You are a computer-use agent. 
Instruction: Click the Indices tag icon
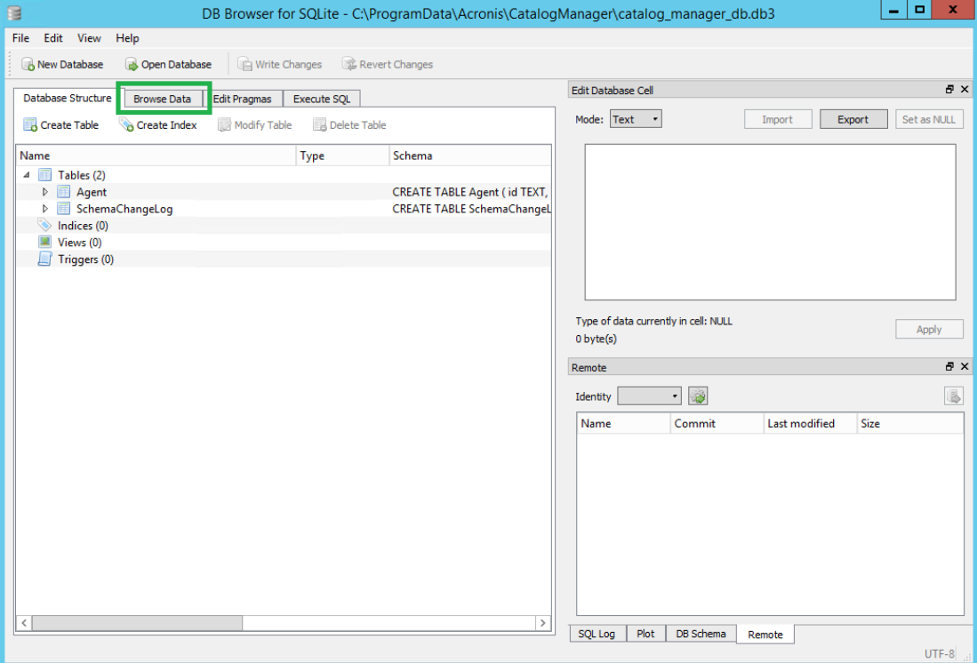[44, 226]
